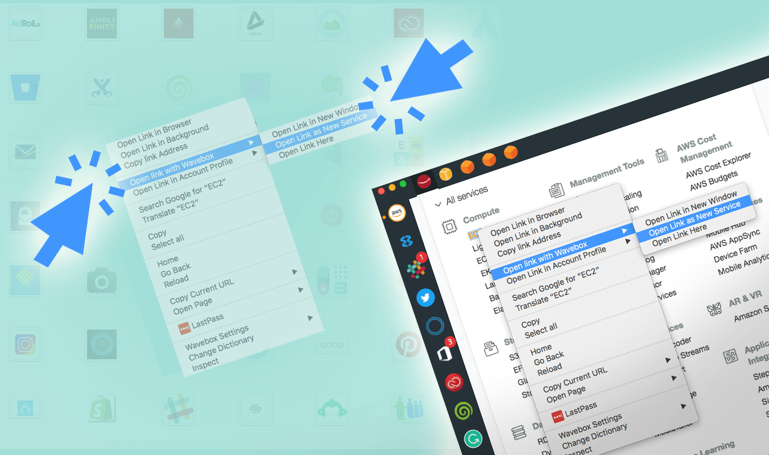The width and height of the screenshot is (769, 455).
Task: Click the AWS Cost Management calculator icon
Action: [662, 155]
